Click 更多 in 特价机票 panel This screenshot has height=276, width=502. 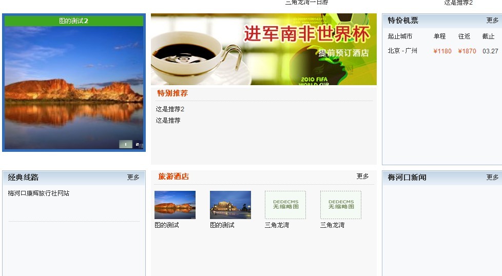click(492, 21)
